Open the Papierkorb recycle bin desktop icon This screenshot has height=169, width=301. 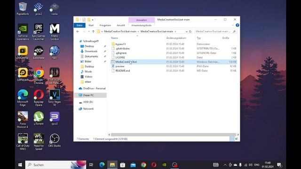pos(23,8)
